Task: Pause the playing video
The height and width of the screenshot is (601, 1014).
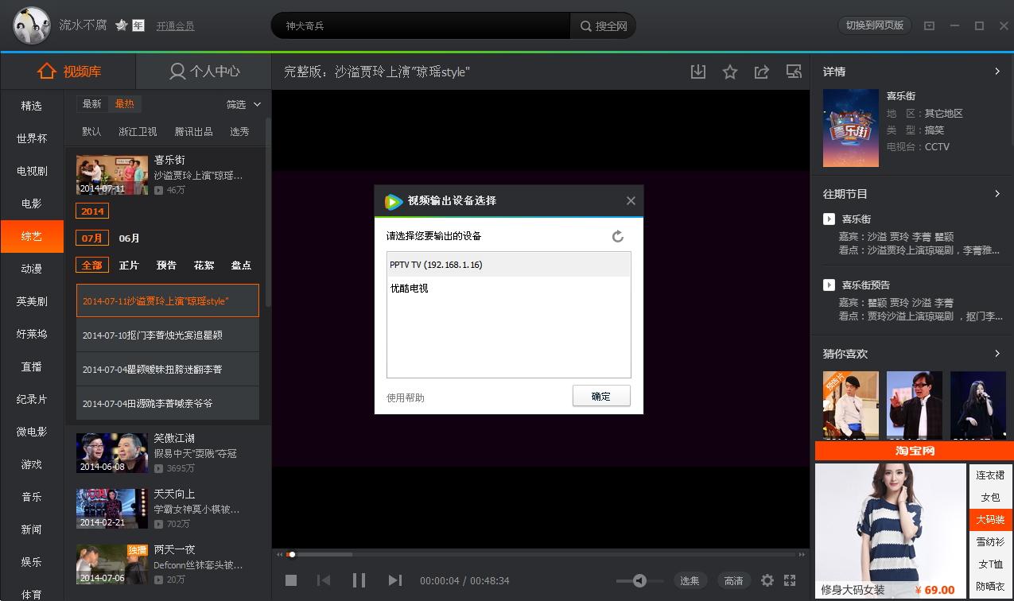Action: tap(359, 580)
